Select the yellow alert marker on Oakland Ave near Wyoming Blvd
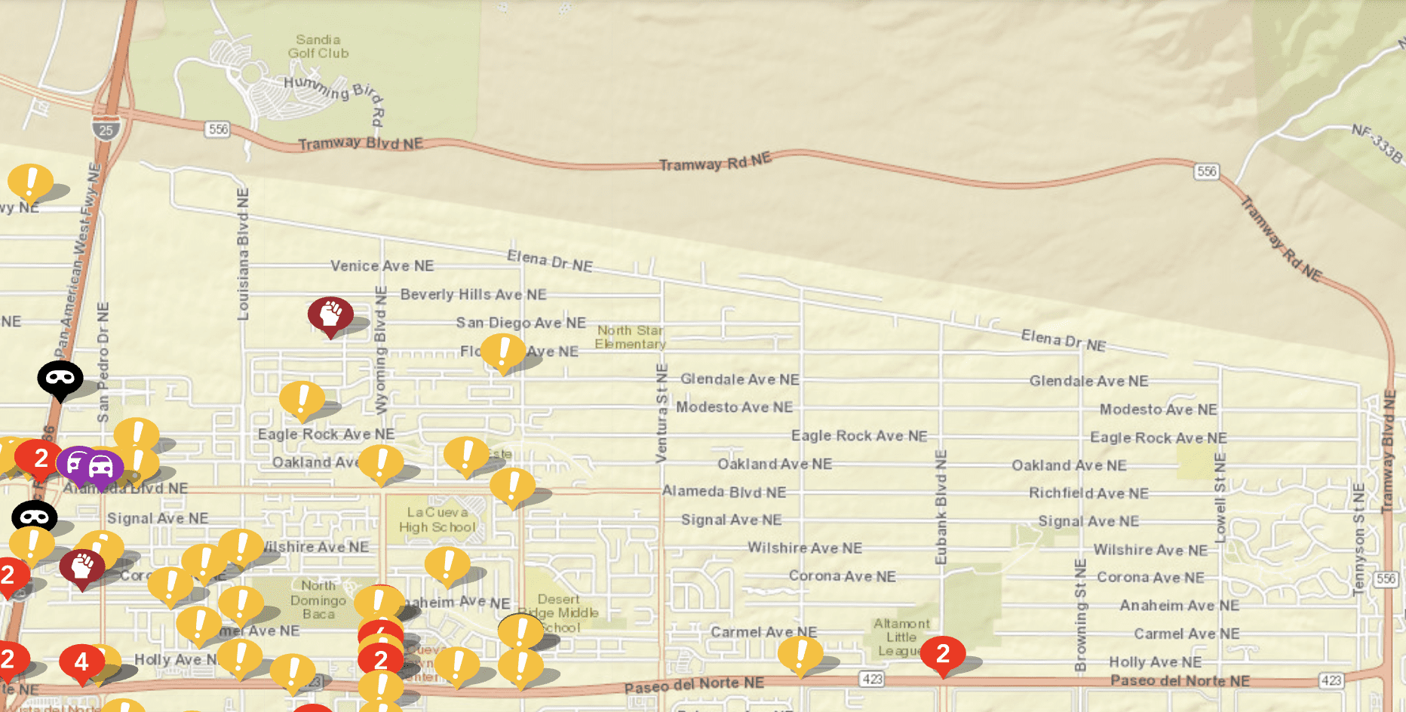 click(381, 465)
